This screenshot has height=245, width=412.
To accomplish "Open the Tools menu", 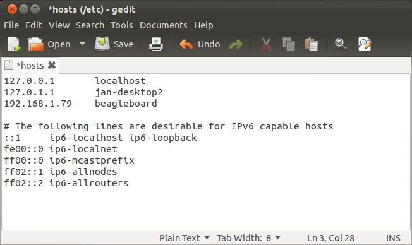I will (x=122, y=25).
